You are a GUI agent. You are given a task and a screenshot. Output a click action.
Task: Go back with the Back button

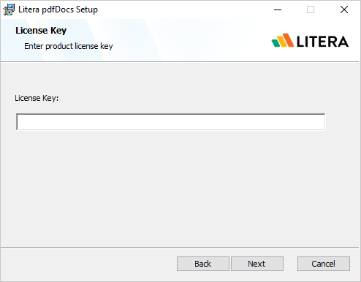203,264
